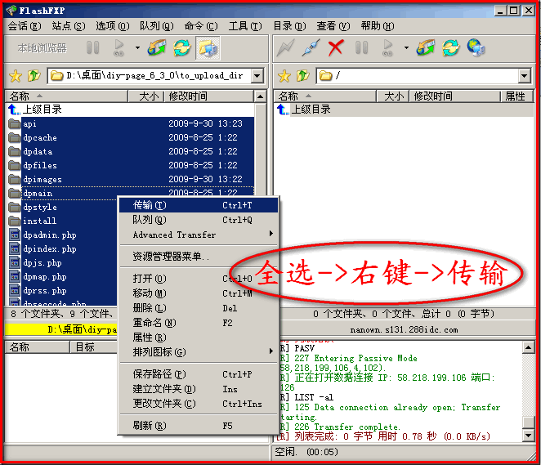
Task: Choose 打开(O) in context menu
Action: (199, 279)
